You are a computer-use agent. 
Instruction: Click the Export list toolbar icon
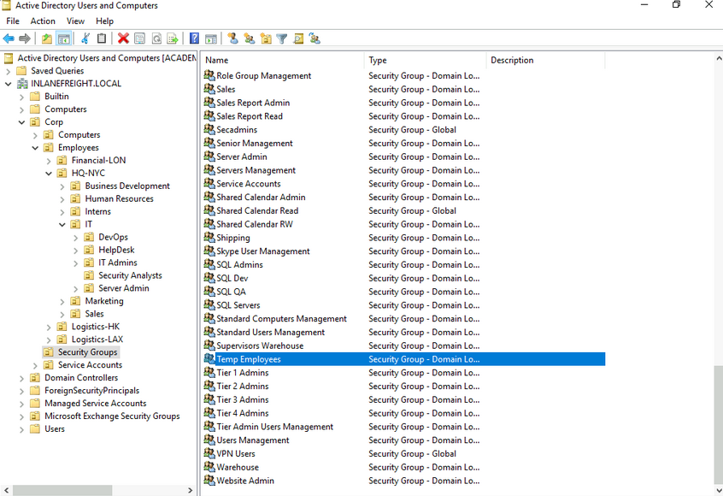(173, 38)
